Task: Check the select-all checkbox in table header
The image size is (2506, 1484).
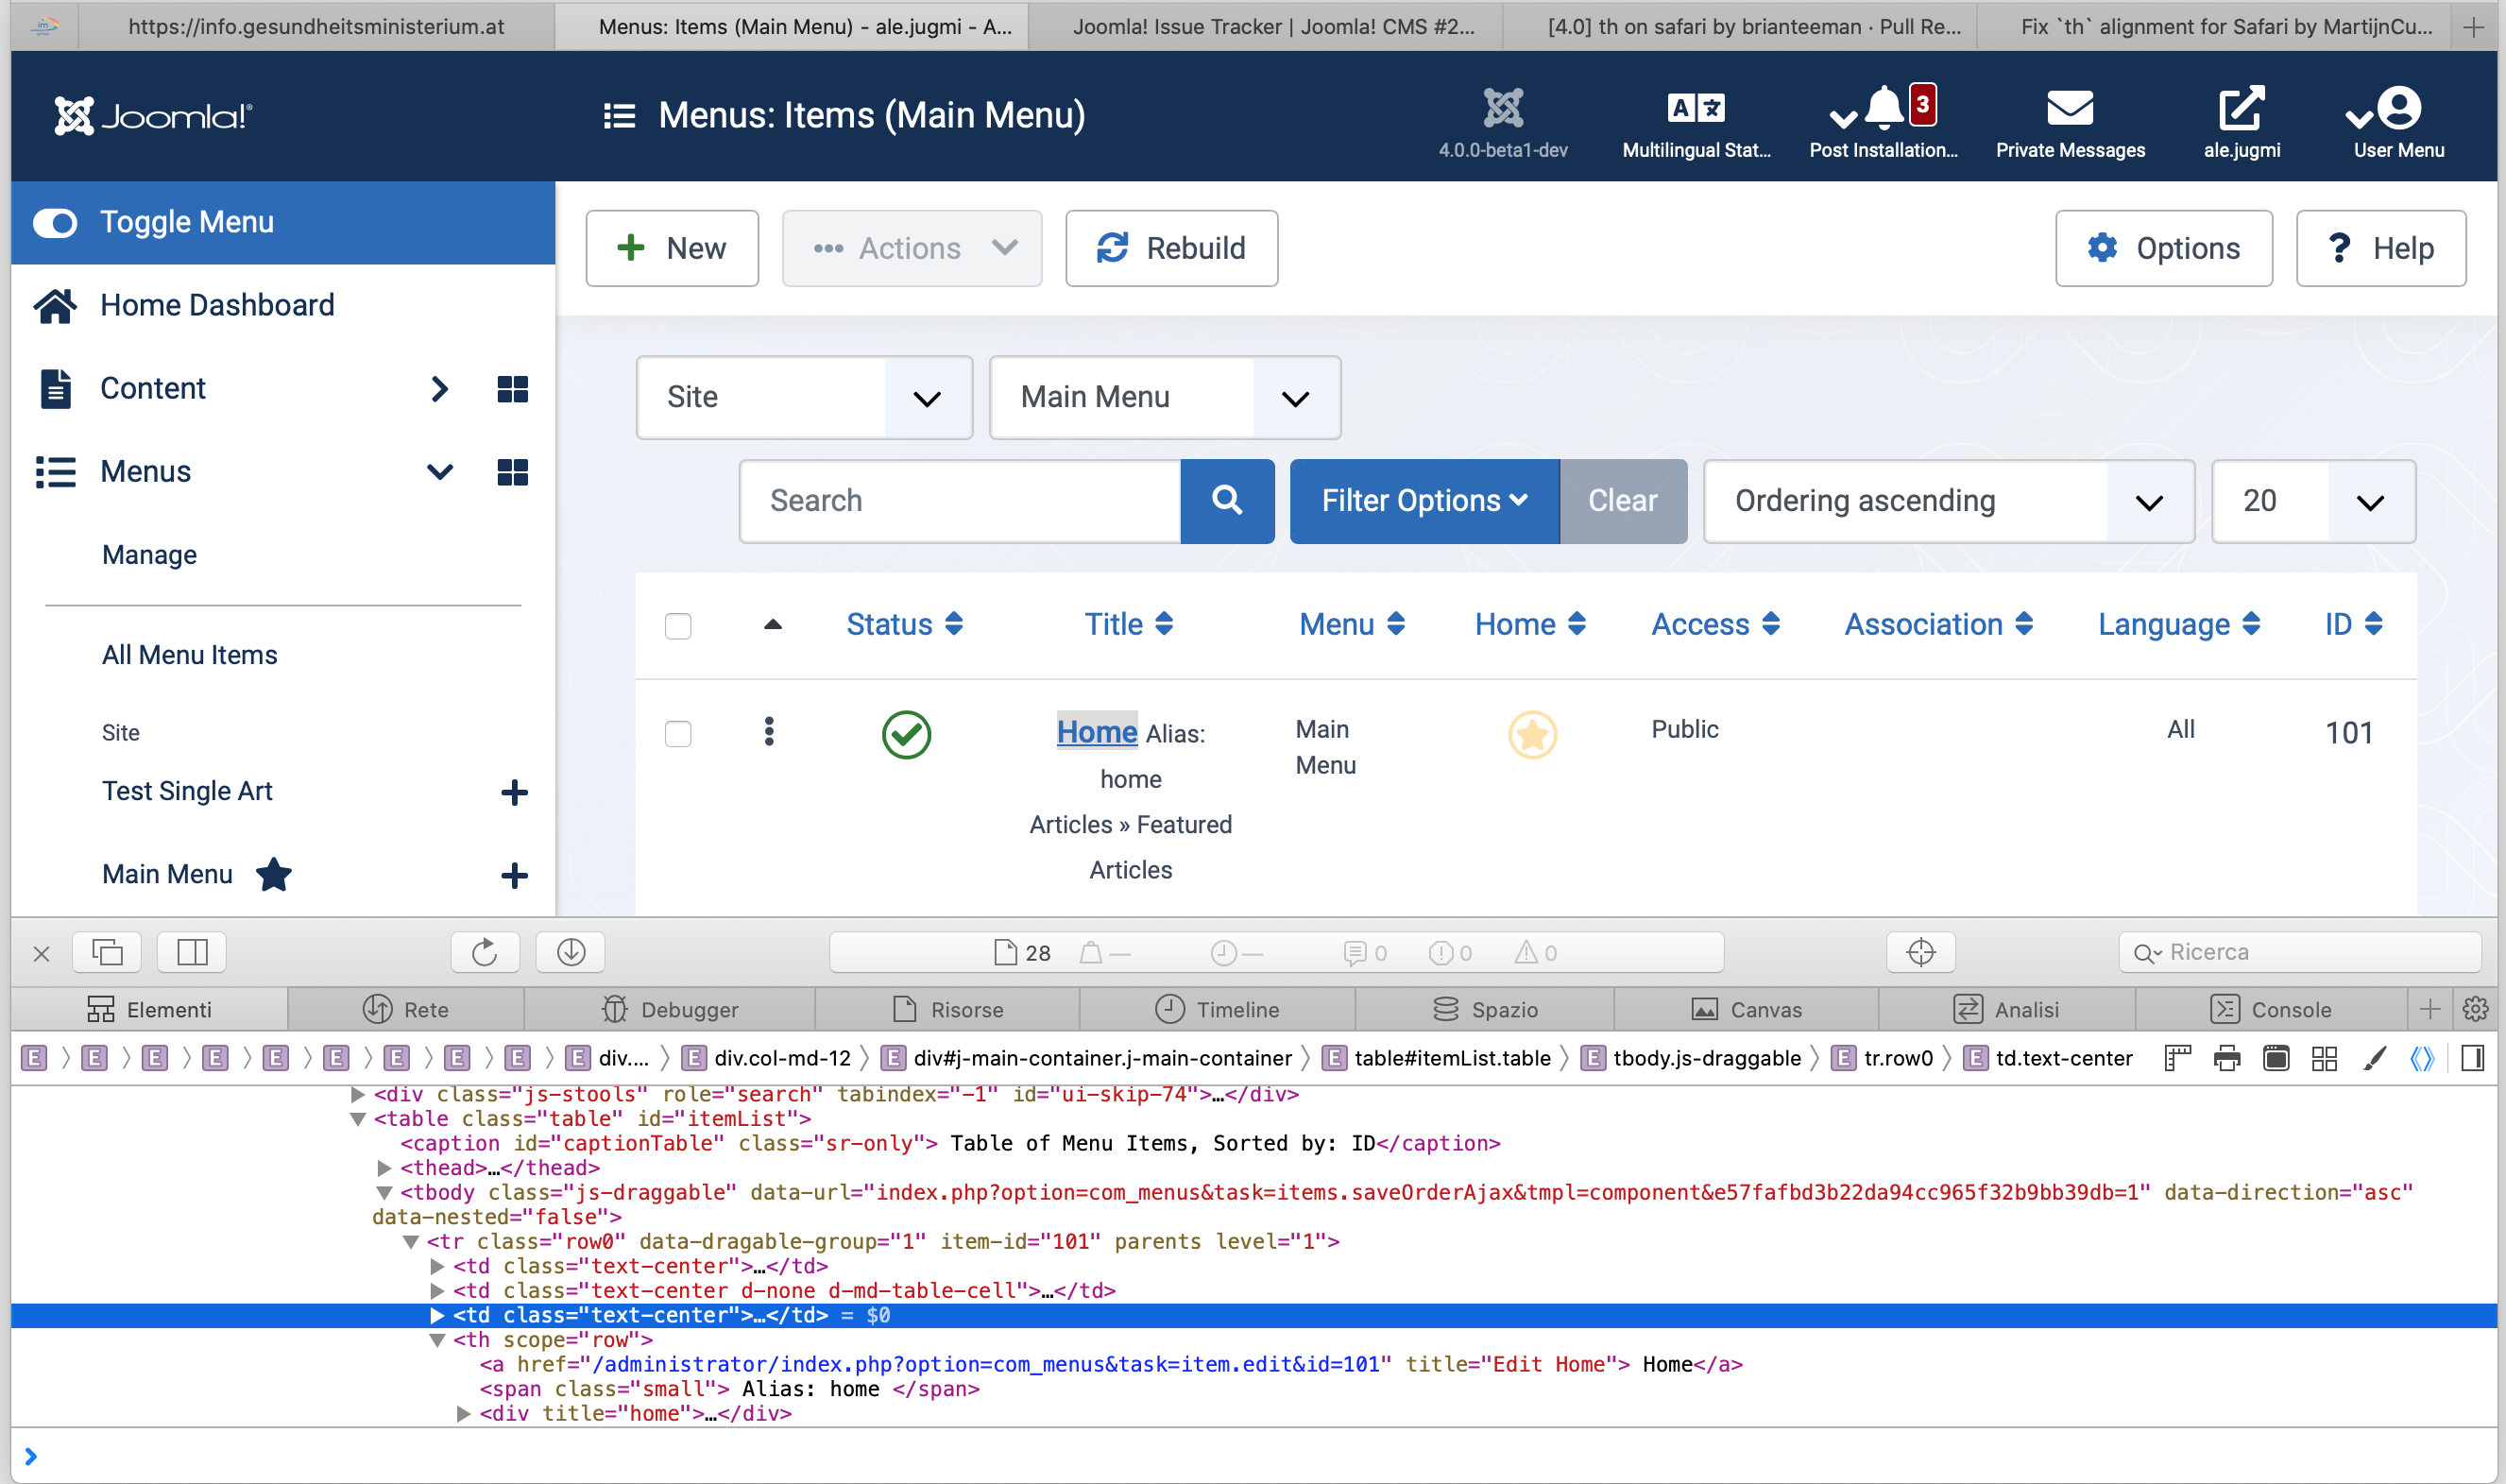Action: pos(678,626)
